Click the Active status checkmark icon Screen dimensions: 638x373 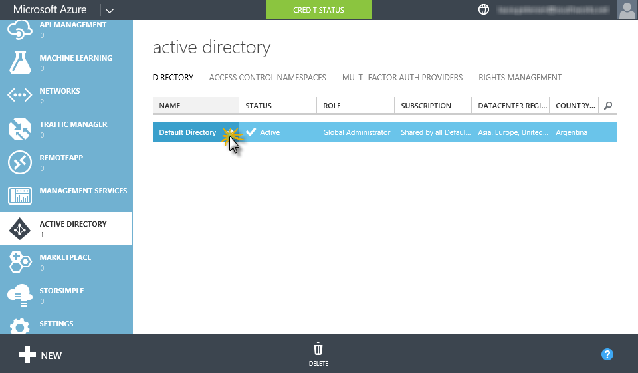click(251, 132)
